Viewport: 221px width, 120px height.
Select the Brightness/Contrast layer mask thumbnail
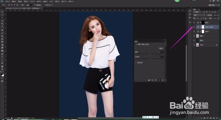(203, 27)
